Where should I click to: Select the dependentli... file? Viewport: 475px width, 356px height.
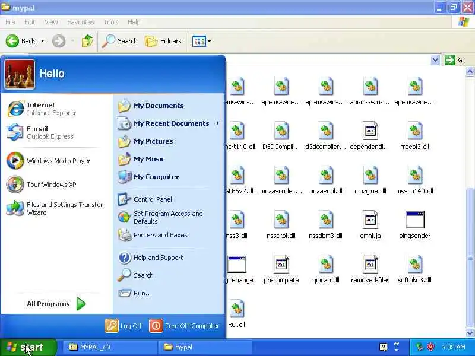point(370,135)
